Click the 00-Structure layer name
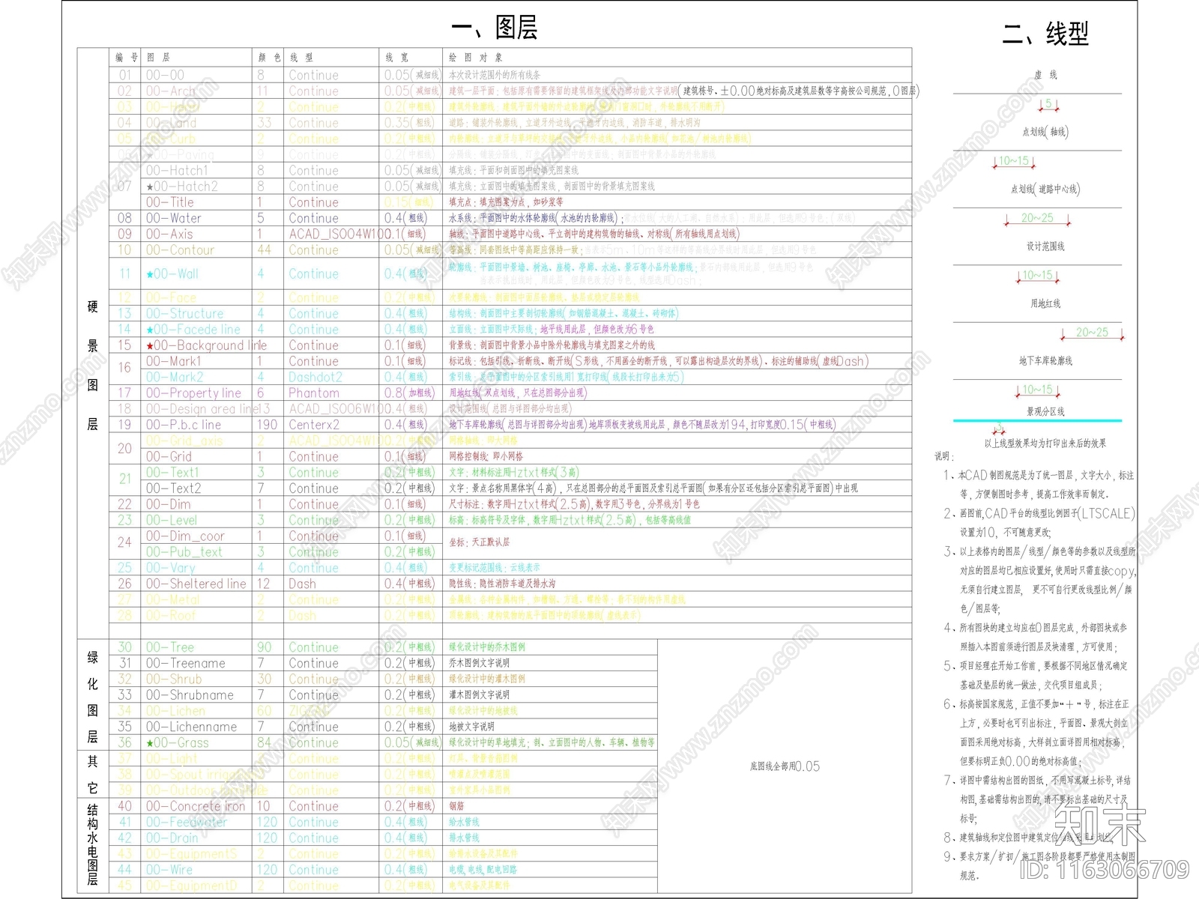 click(184, 313)
